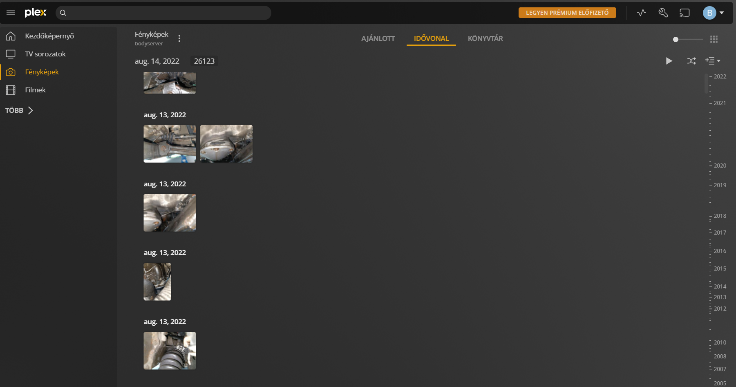Click the timeline scrollbar handle

[x=706, y=83]
